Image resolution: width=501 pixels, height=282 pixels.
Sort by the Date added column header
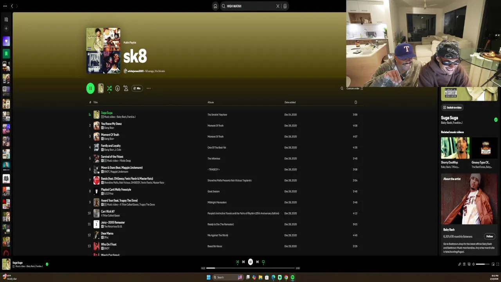pos(290,102)
